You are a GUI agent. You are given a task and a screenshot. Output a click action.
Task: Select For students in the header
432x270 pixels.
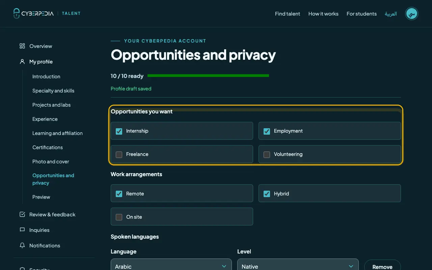click(361, 14)
